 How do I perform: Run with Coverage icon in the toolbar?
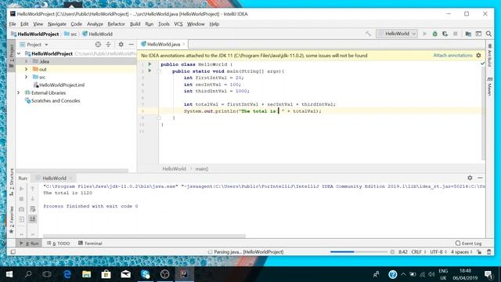[445, 34]
